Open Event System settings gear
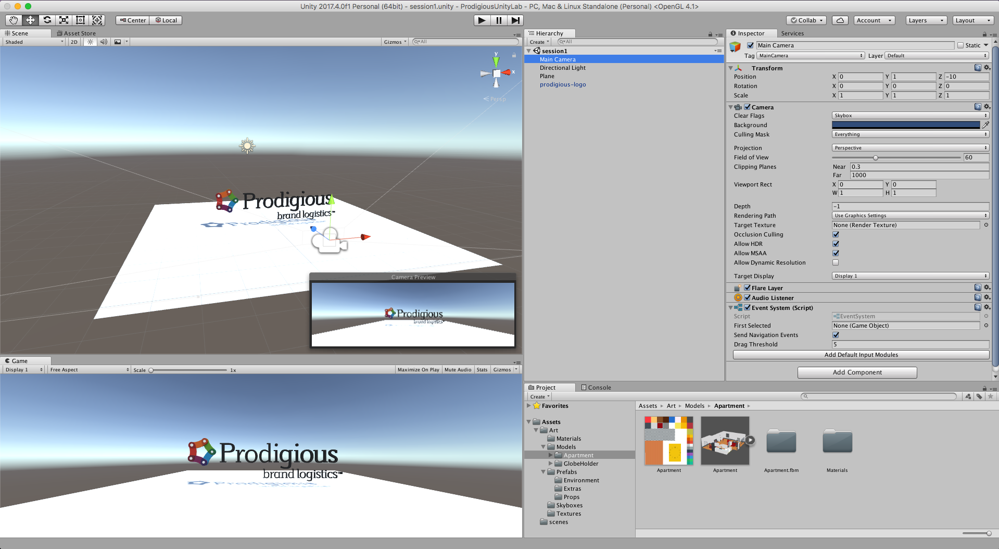Viewport: 999px width, 549px height. (x=987, y=307)
